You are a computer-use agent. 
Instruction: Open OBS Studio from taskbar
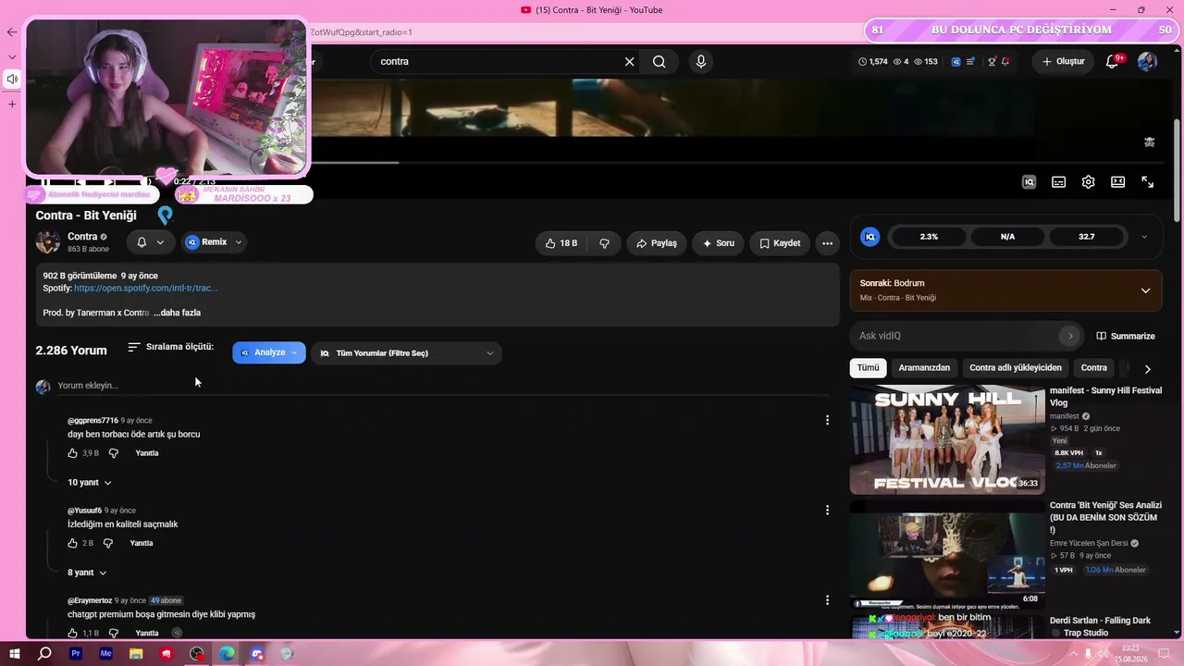(197, 654)
